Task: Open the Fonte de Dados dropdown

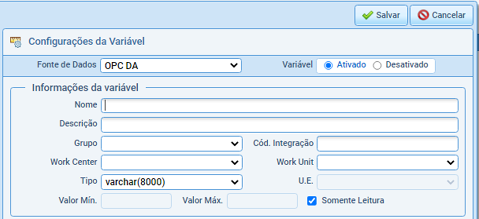Action: pyautogui.click(x=171, y=66)
